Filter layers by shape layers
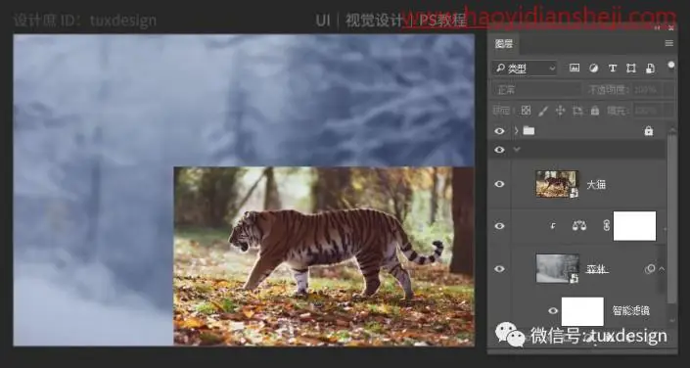The width and height of the screenshot is (690, 368). point(631,69)
